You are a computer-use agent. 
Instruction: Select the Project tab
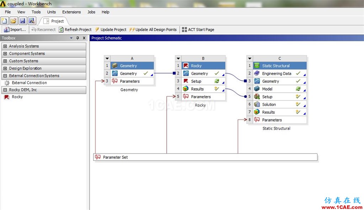click(54, 21)
